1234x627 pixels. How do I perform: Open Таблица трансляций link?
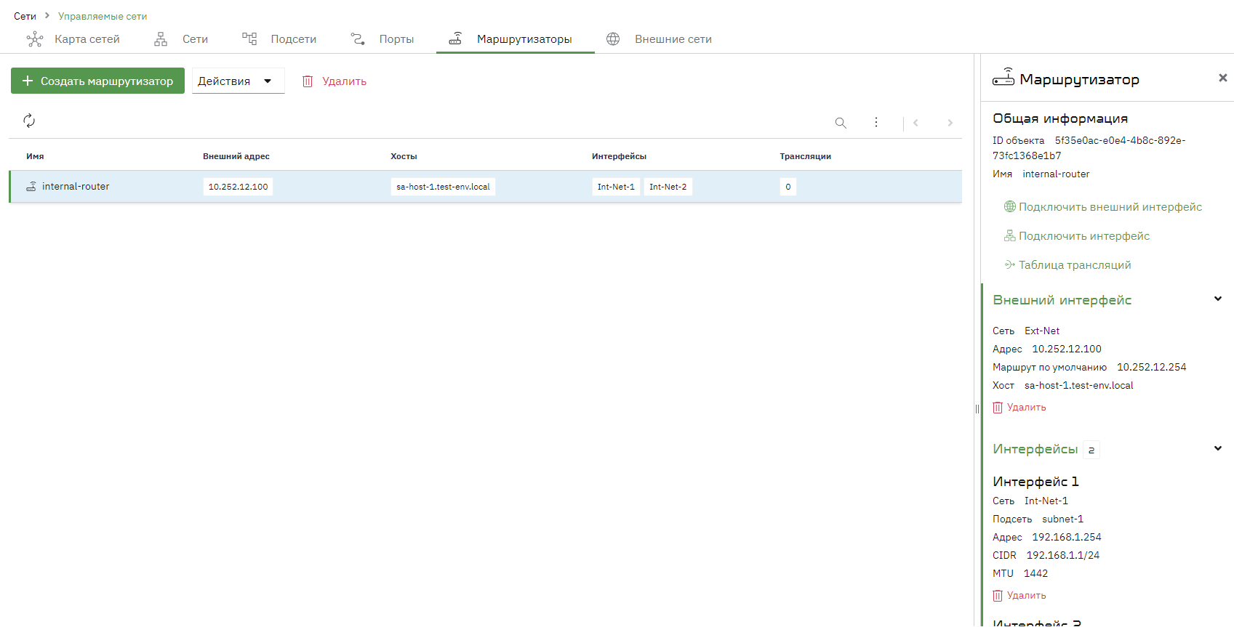[x=1067, y=265]
